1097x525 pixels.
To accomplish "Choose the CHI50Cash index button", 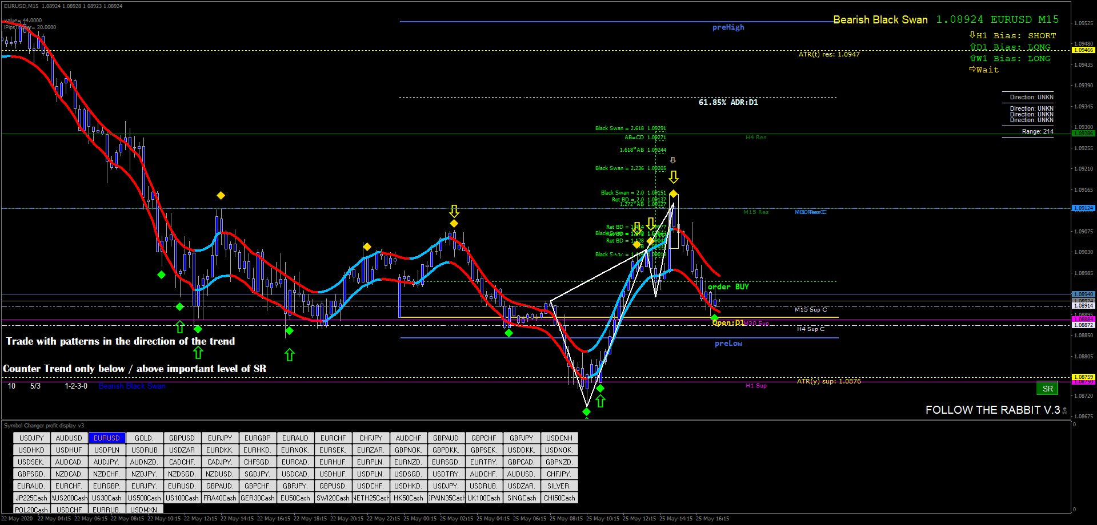I will pyautogui.click(x=559, y=498).
